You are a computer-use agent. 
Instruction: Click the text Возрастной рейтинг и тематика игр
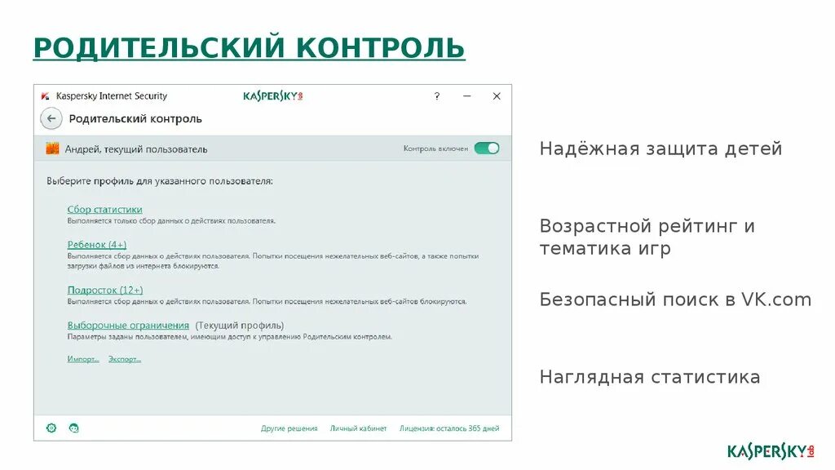pos(647,237)
